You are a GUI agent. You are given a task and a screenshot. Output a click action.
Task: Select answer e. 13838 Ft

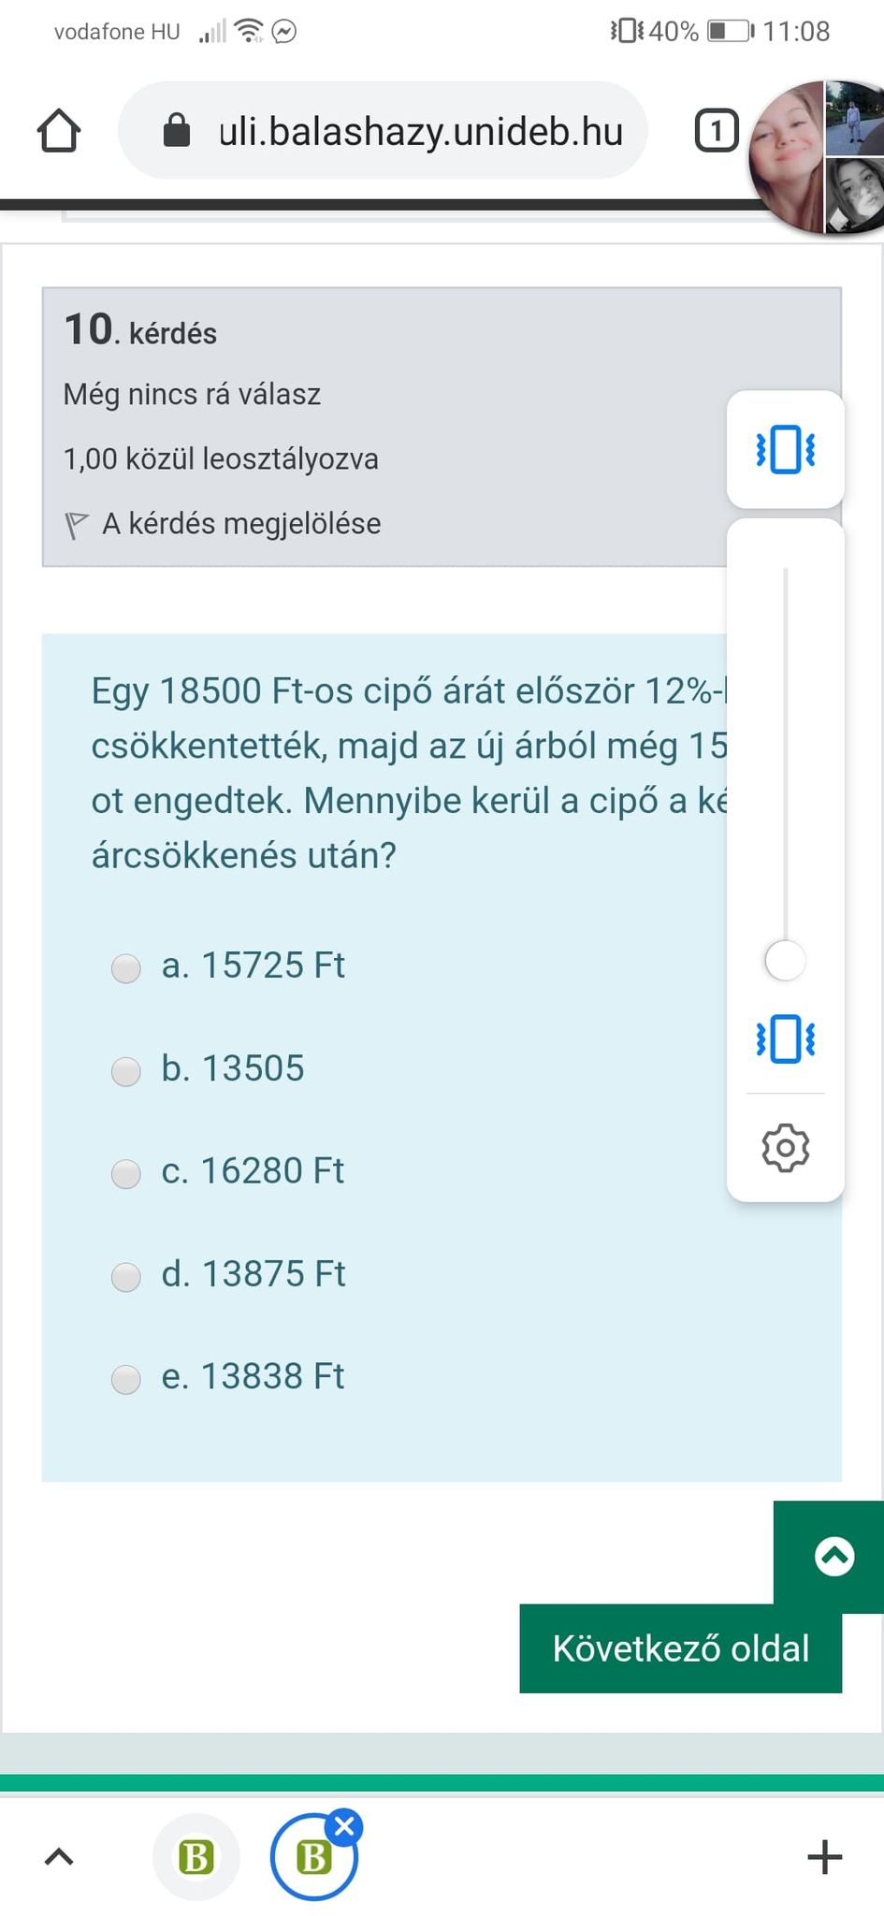click(126, 1379)
